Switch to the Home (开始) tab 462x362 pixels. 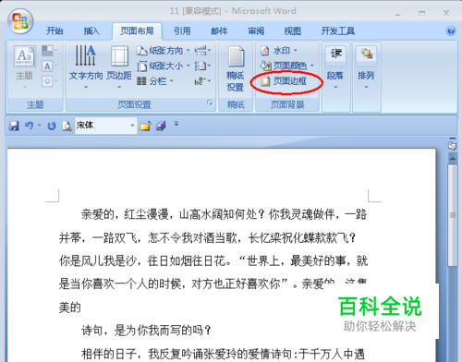pyautogui.click(x=55, y=31)
